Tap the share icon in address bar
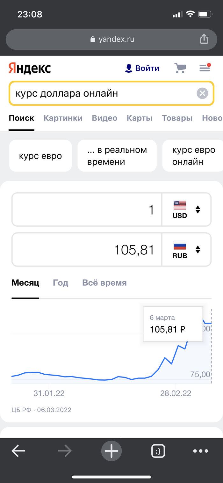Viewport: 223px width, 483px height. click(204, 39)
